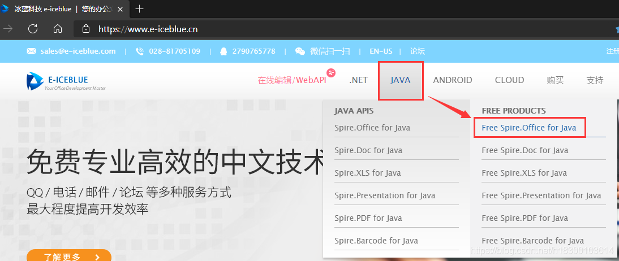Image resolution: width=619 pixels, height=261 pixels.
Task: Open 在线编辑/WebAPI menu
Action: pyautogui.click(x=292, y=80)
